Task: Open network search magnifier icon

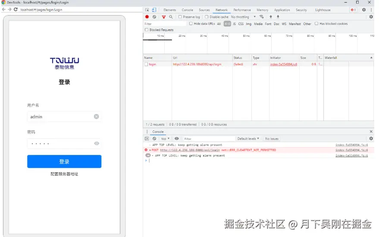Action: (x=171, y=17)
